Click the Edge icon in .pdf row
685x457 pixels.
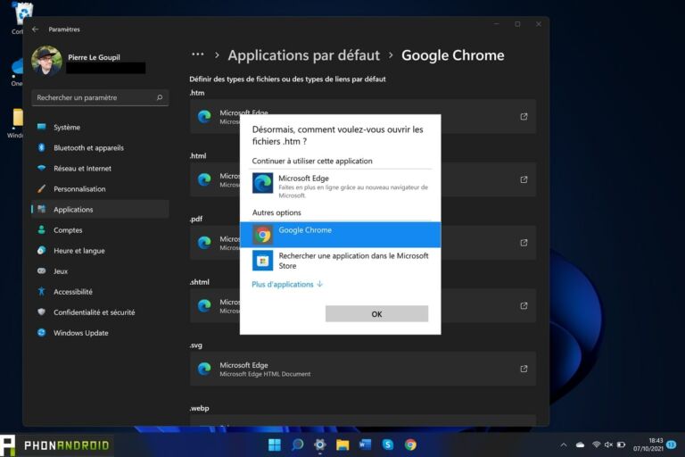tap(204, 243)
